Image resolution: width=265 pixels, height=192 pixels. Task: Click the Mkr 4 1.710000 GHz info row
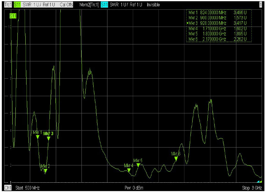pyautogui.click(x=218, y=28)
